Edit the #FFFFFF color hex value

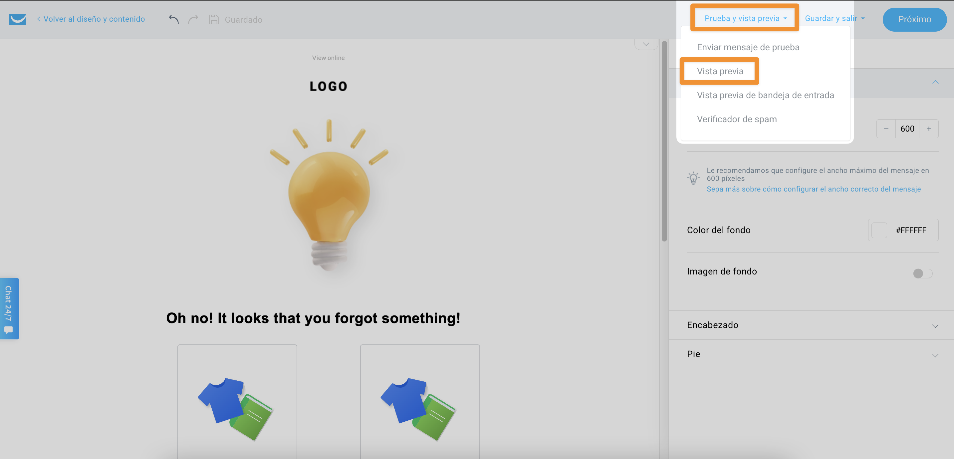(x=911, y=230)
